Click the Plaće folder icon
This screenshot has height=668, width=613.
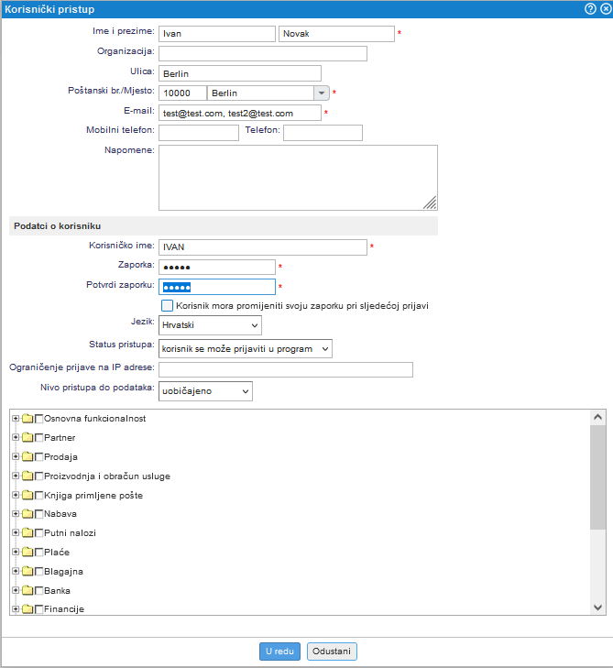27,553
